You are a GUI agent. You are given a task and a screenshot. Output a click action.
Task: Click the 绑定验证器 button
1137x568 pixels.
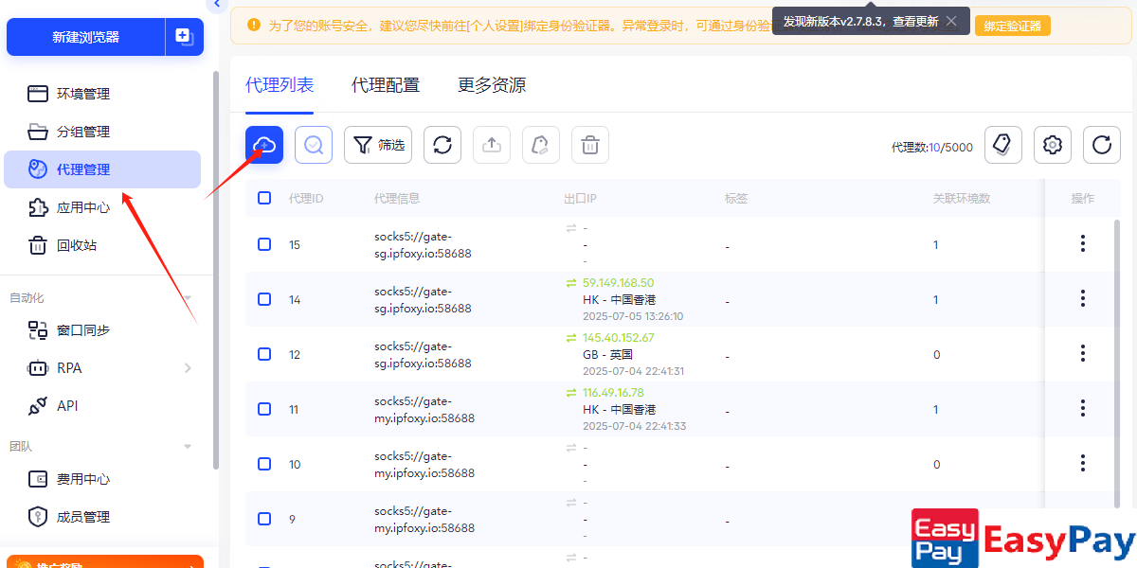[1012, 27]
